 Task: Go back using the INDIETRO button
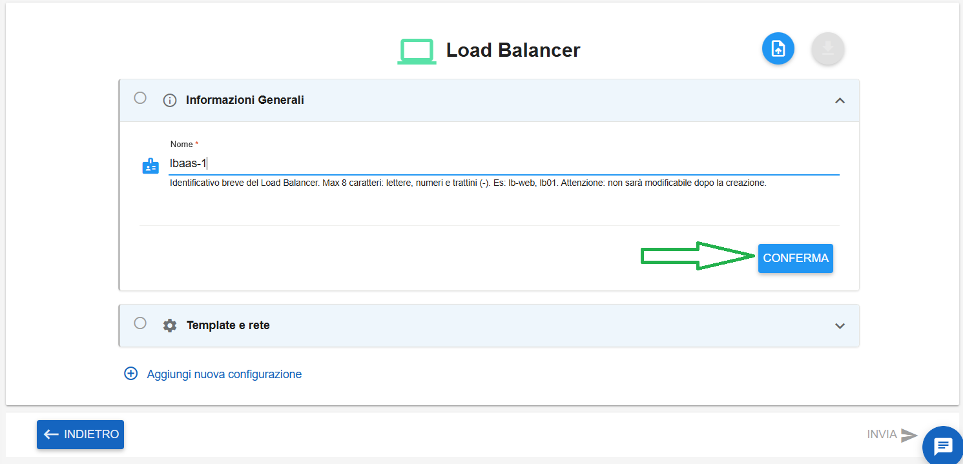coord(80,434)
